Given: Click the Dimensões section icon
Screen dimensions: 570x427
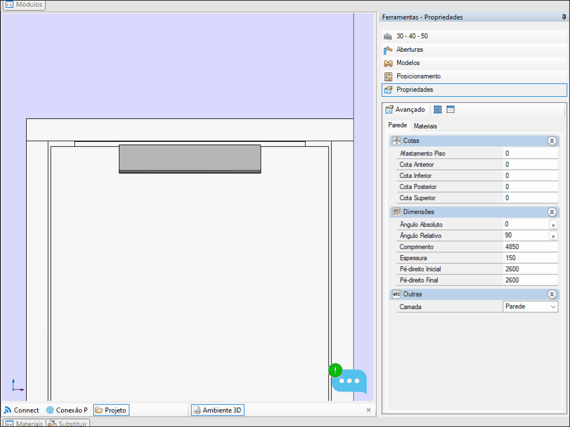Looking at the screenshot, I should (397, 212).
